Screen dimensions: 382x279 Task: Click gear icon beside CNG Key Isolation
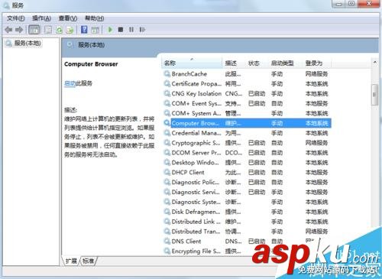(x=167, y=94)
